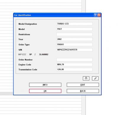Click the VIN input field
The image size is (118, 115).
74,50
